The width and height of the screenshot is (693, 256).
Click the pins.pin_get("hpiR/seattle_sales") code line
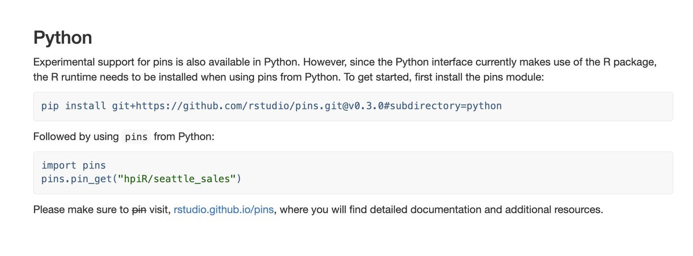click(141, 179)
